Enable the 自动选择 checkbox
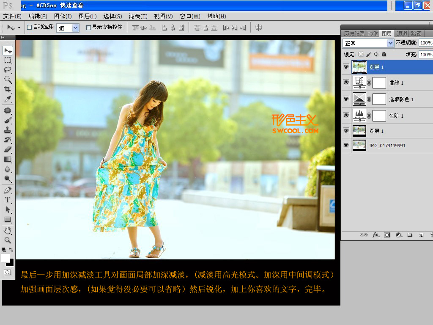 click(30, 28)
